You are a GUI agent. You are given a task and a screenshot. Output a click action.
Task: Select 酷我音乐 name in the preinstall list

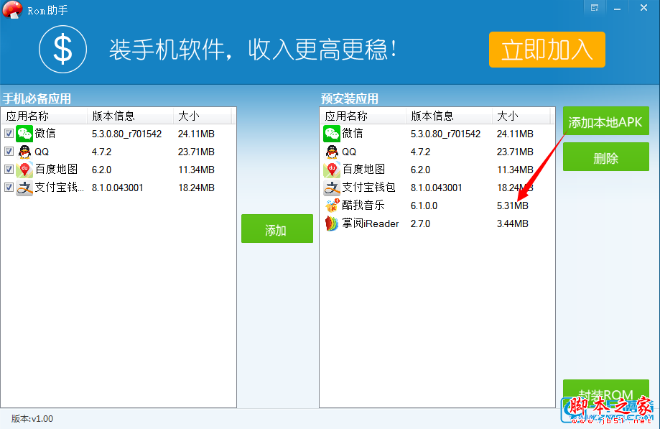(x=363, y=206)
